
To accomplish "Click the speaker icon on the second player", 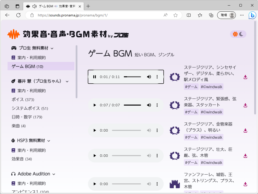I will 149,105.
